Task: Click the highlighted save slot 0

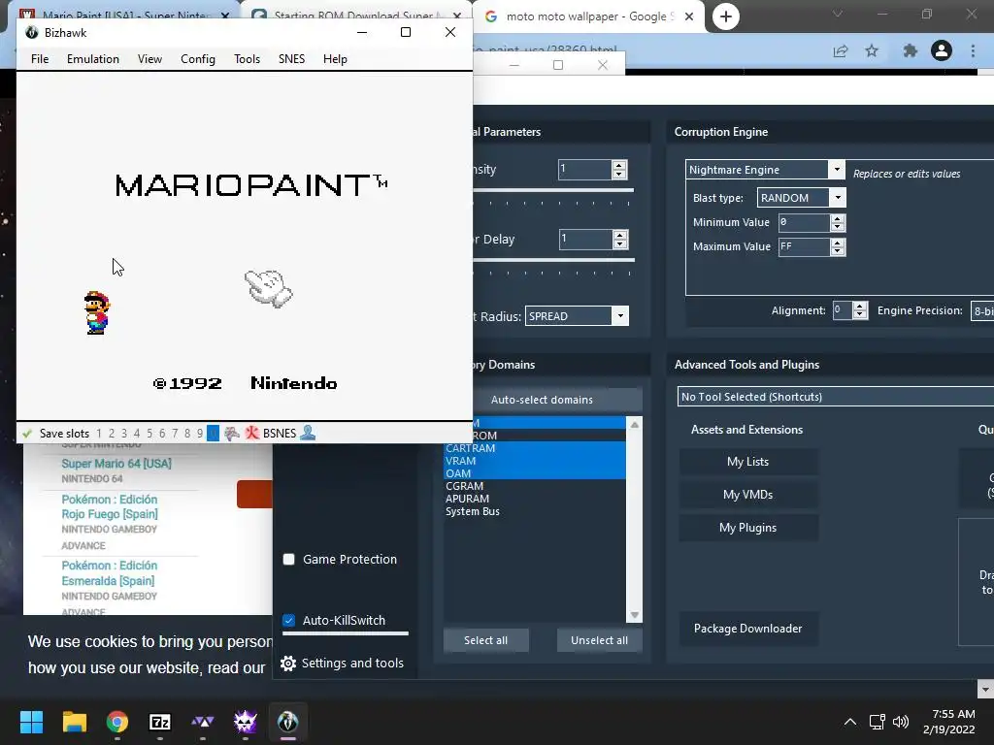Action: (213, 434)
